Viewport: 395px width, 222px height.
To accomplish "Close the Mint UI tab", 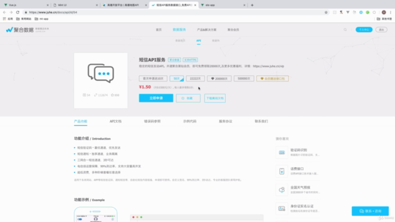I will (97, 5).
